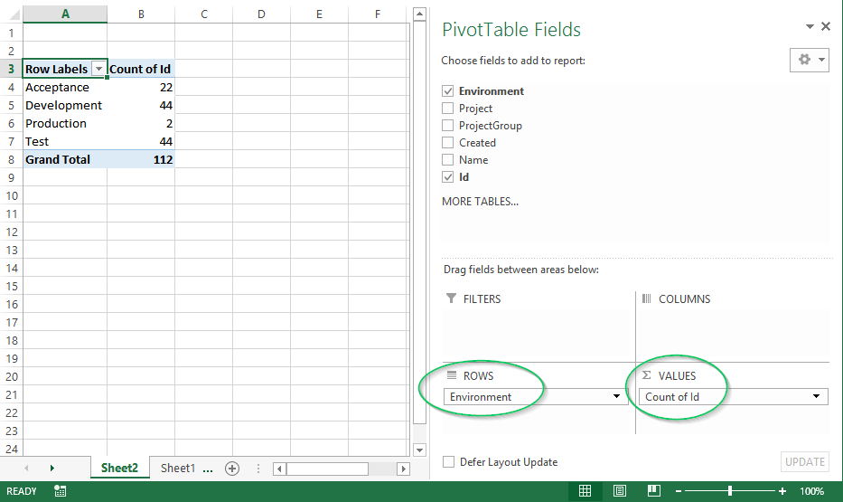This screenshot has height=502, width=843.
Task: Select the Sheet2 tab
Action: (119, 469)
